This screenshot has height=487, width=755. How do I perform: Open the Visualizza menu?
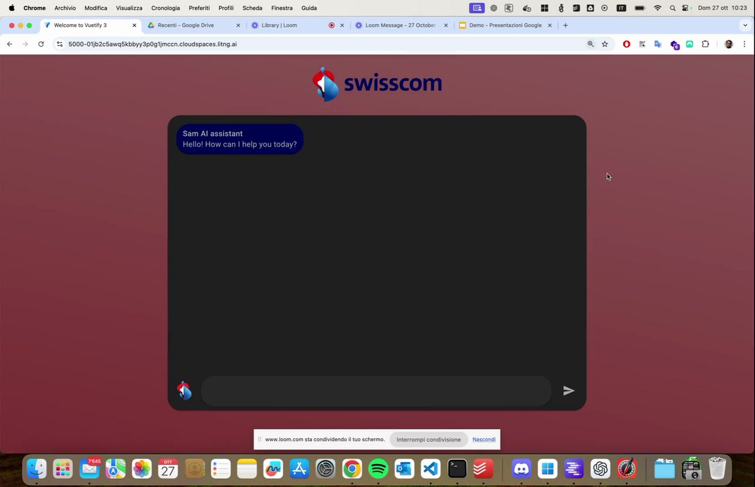pos(129,8)
